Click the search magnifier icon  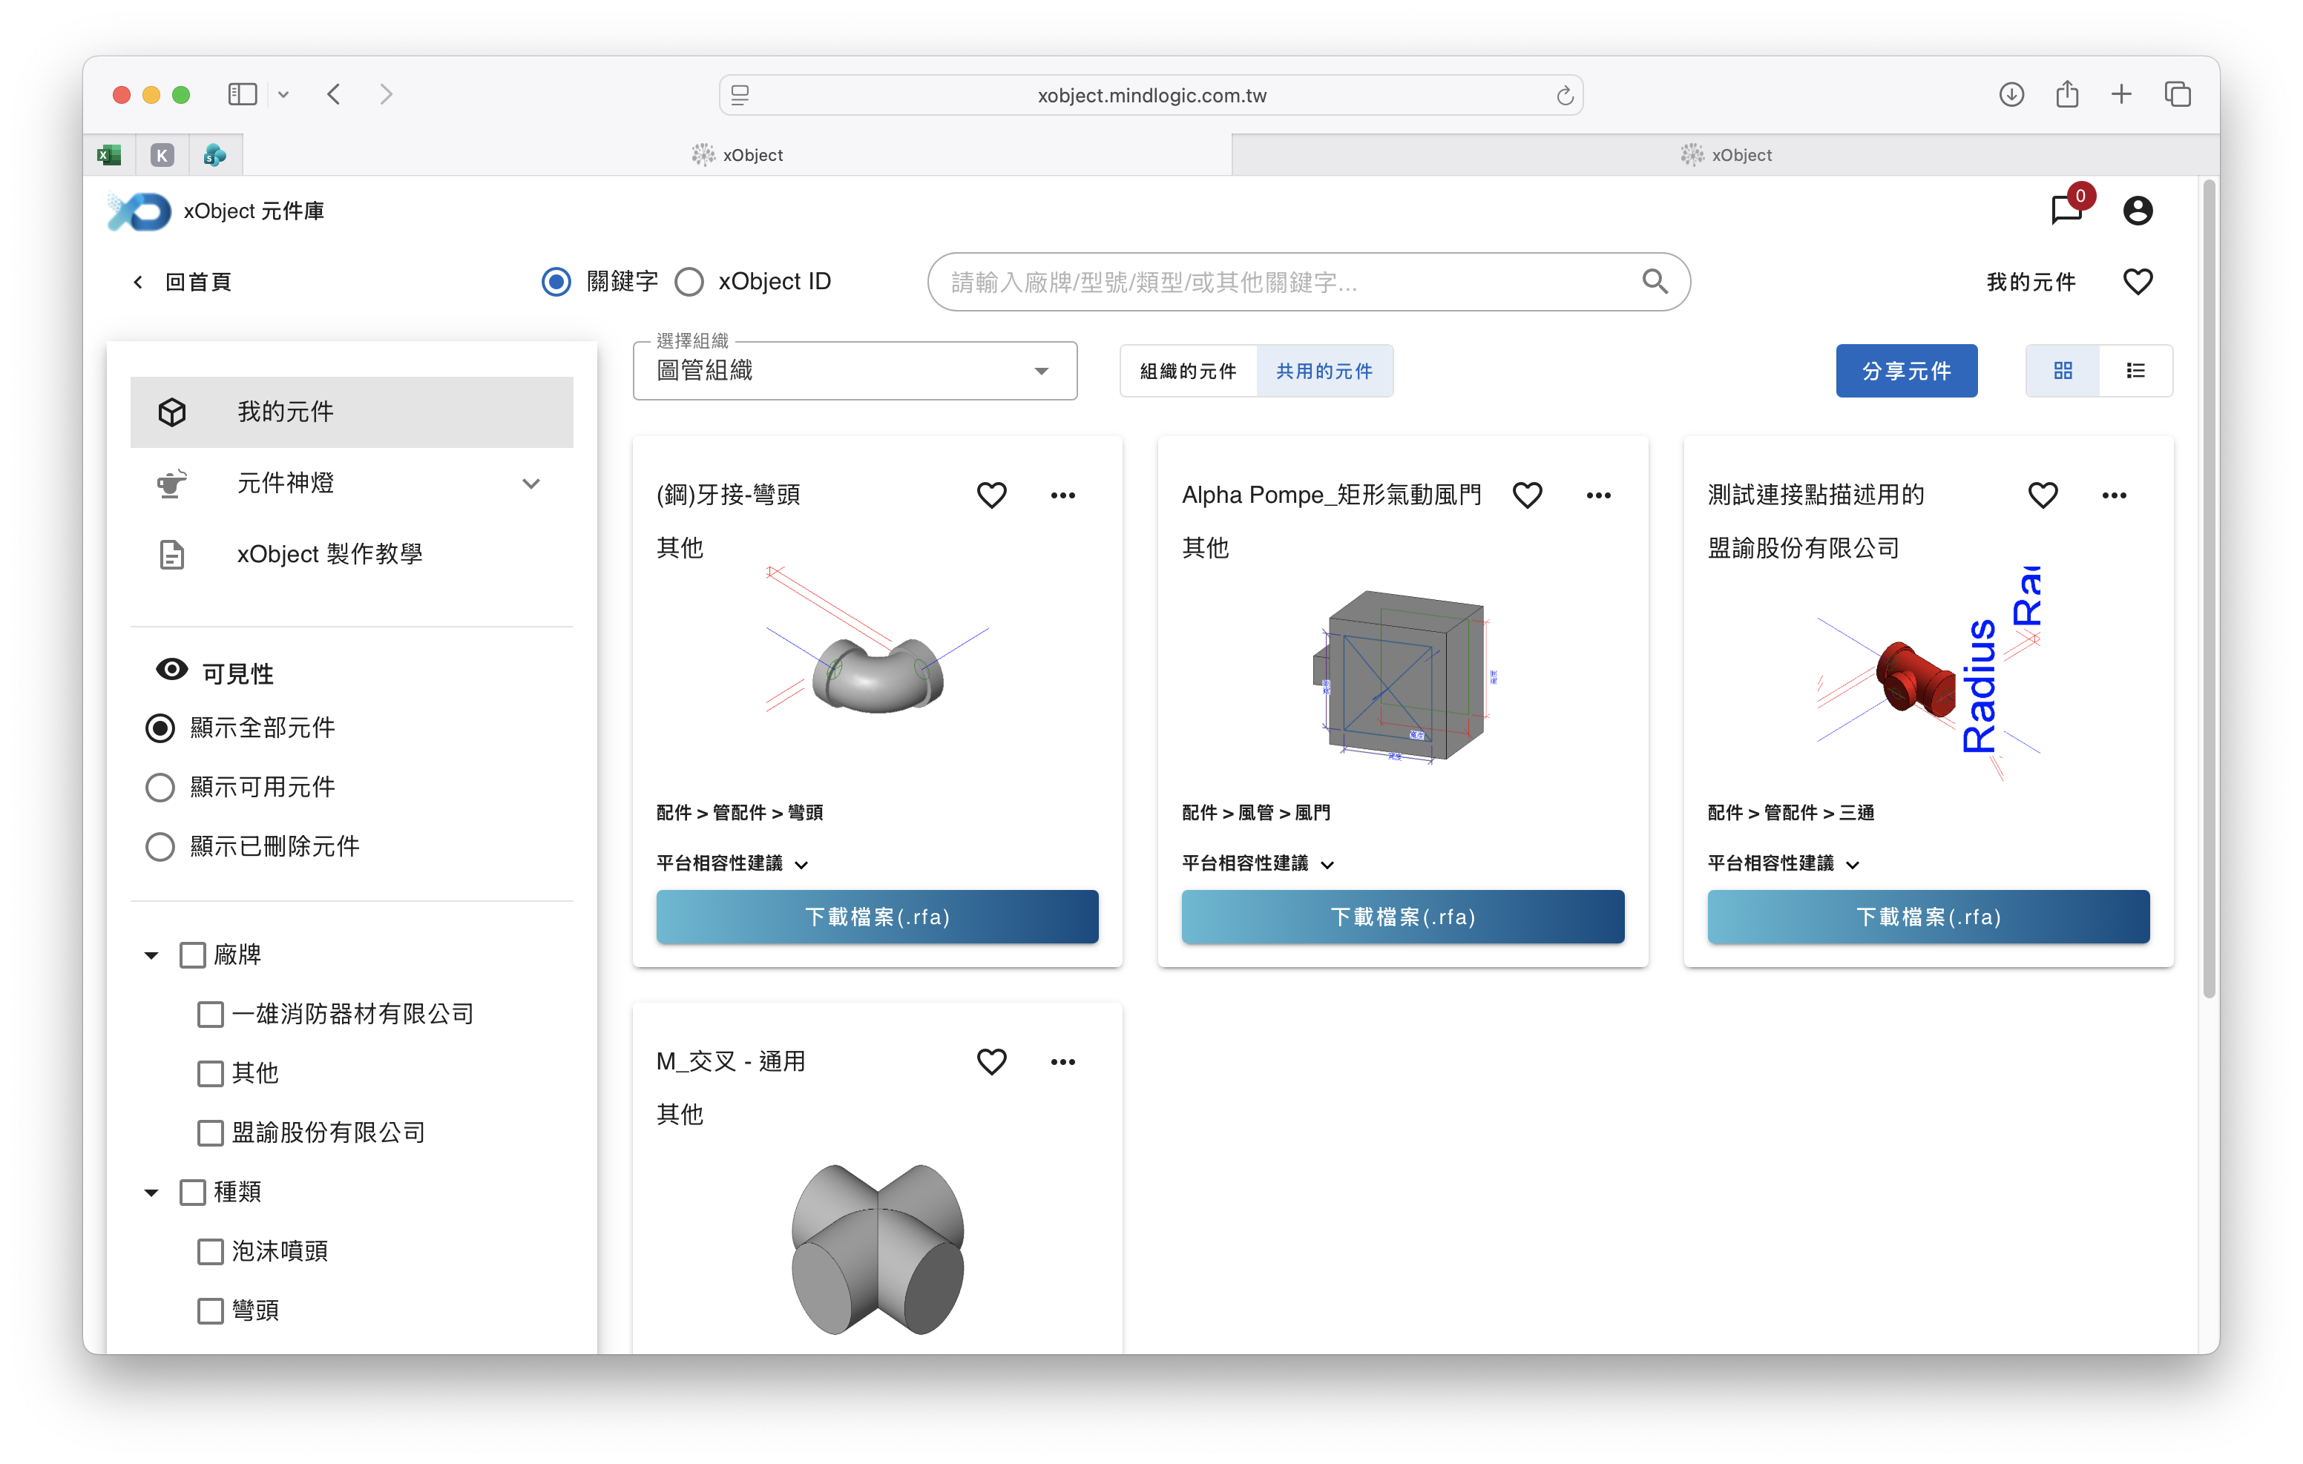click(1655, 282)
